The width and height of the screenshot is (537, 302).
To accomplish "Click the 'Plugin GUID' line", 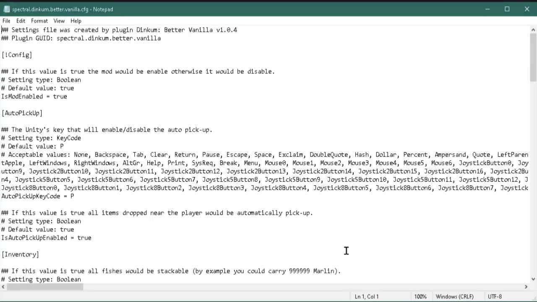I will pos(81,38).
